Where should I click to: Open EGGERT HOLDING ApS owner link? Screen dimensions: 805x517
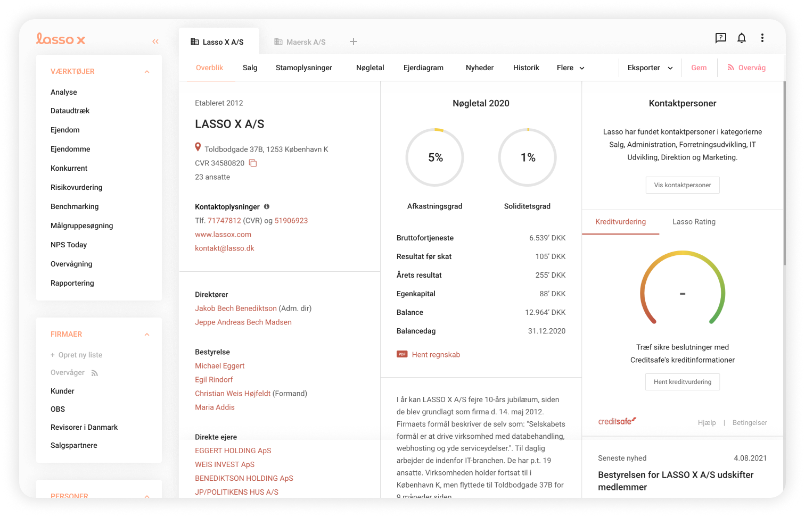coord(233,451)
